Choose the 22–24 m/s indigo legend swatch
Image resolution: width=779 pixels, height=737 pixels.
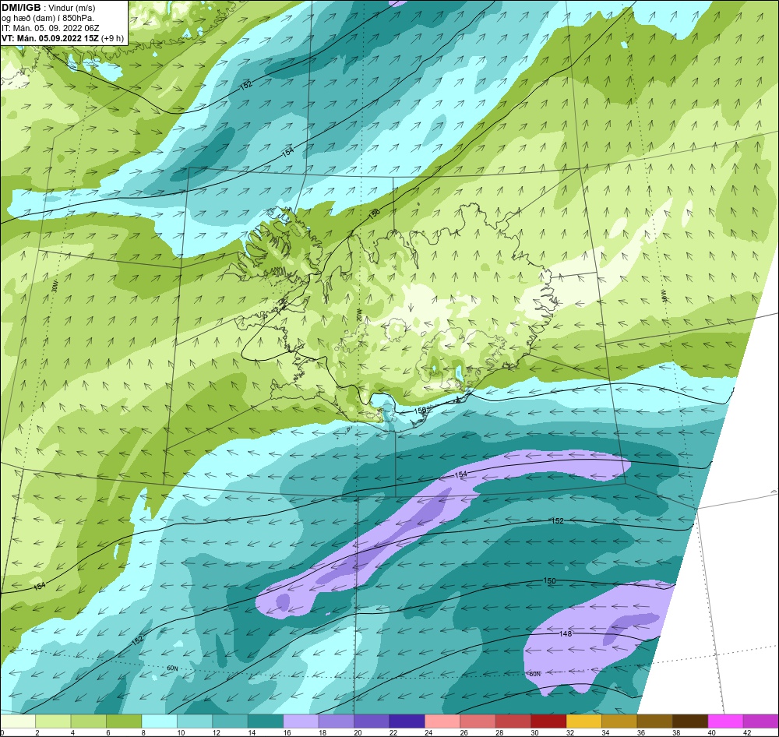(407, 721)
